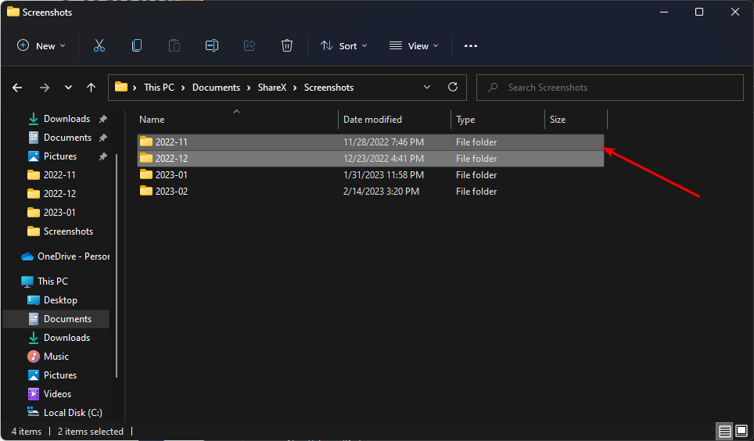Click the Rename icon in toolbar
Image resolution: width=754 pixels, height=441 pixels.
pyautogui.click(x=212, y=45)
